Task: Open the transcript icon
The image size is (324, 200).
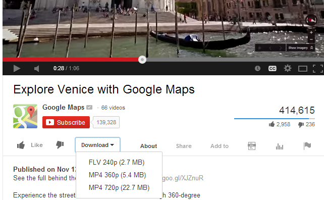Action: [252, 146]
